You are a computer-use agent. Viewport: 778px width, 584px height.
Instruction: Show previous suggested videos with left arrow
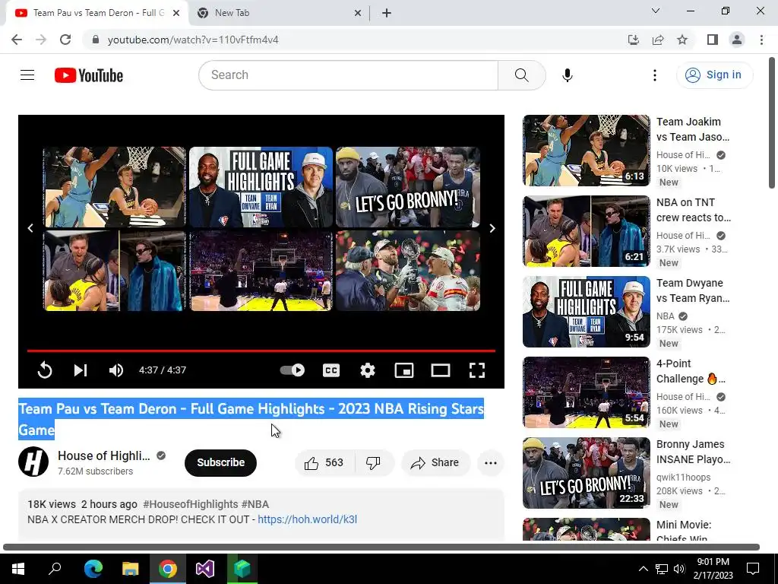click(30, 228)
